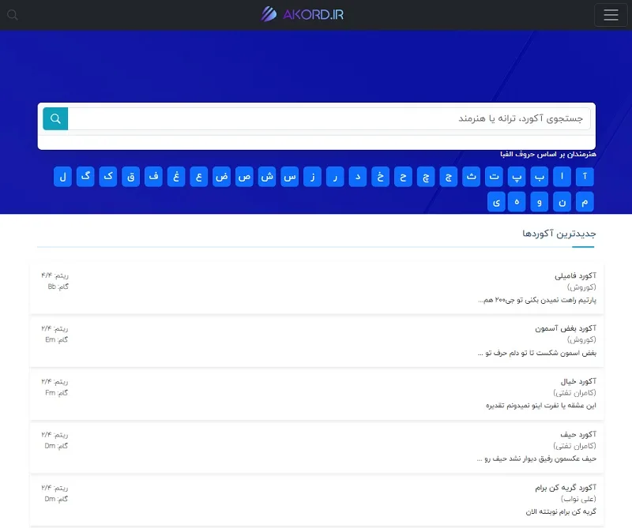Submit search with the teal magnifier button
The width and height of the screenshot is (632, 528).
(55, 118)
